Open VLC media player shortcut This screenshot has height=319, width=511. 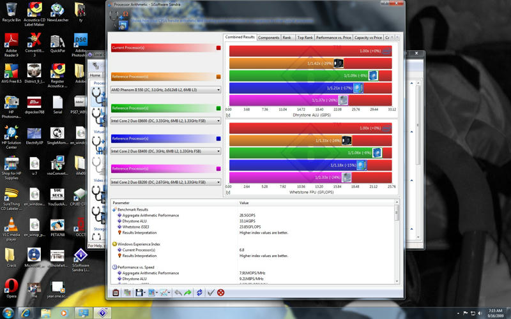(11, 229)
